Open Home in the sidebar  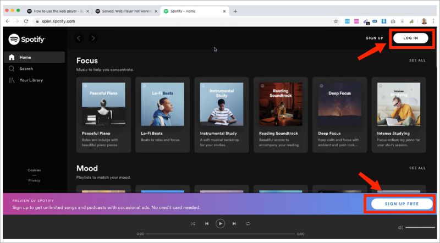point(34,57)
